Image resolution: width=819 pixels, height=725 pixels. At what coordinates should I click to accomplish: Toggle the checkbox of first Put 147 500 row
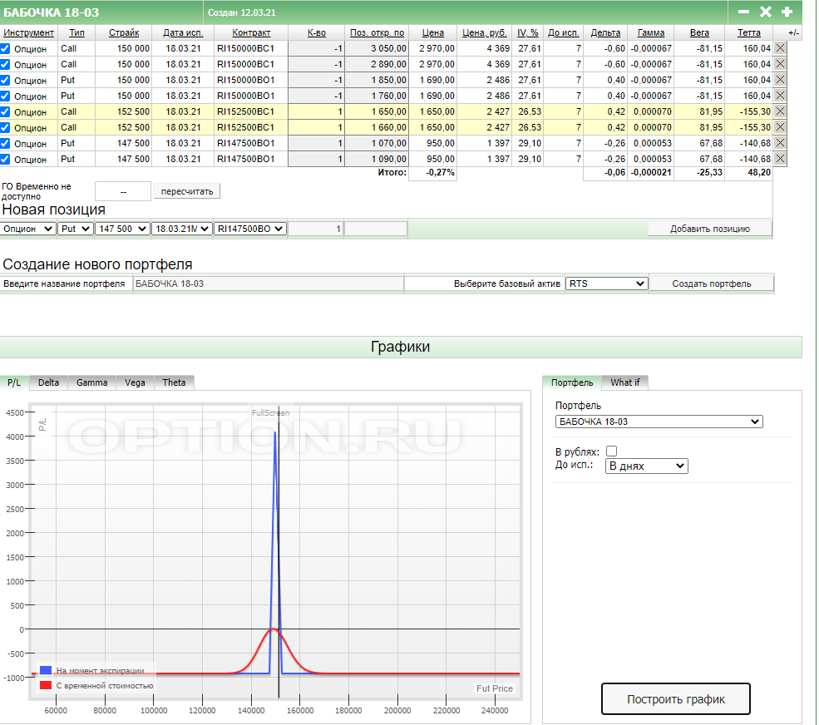(6, 144)
